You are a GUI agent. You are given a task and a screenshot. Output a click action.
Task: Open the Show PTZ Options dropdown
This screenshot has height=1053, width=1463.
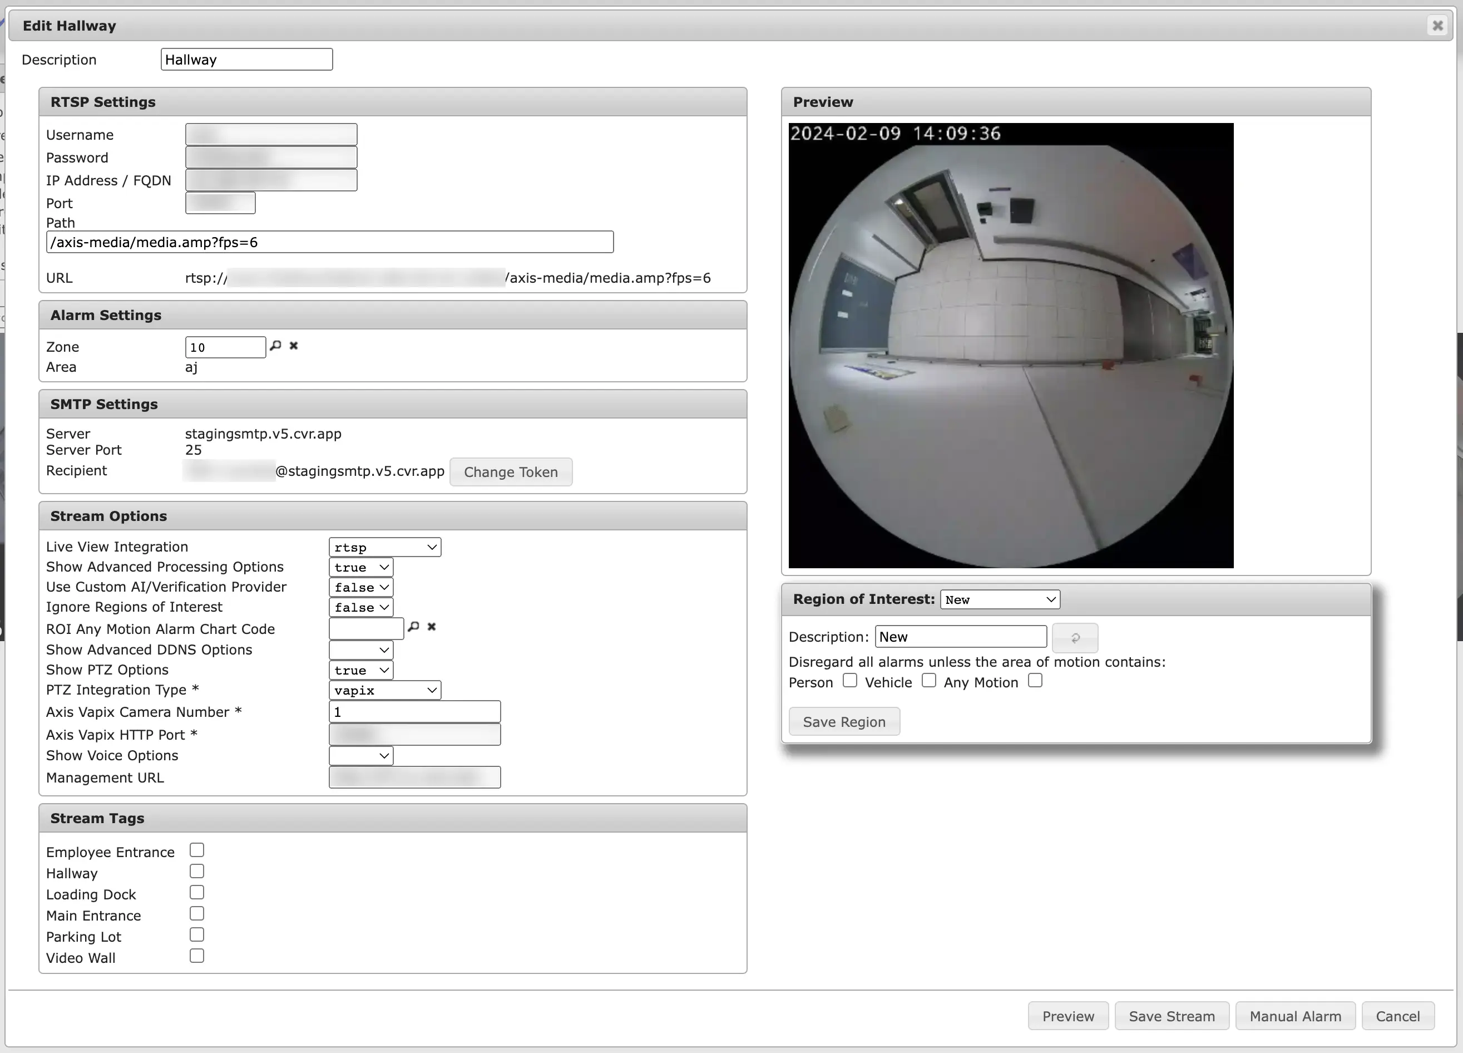(x=361, y=671)
